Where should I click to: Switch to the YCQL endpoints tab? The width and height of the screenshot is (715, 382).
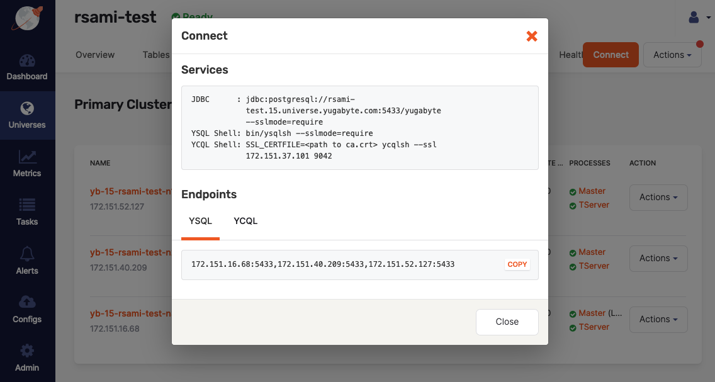[x=245, y=221]
